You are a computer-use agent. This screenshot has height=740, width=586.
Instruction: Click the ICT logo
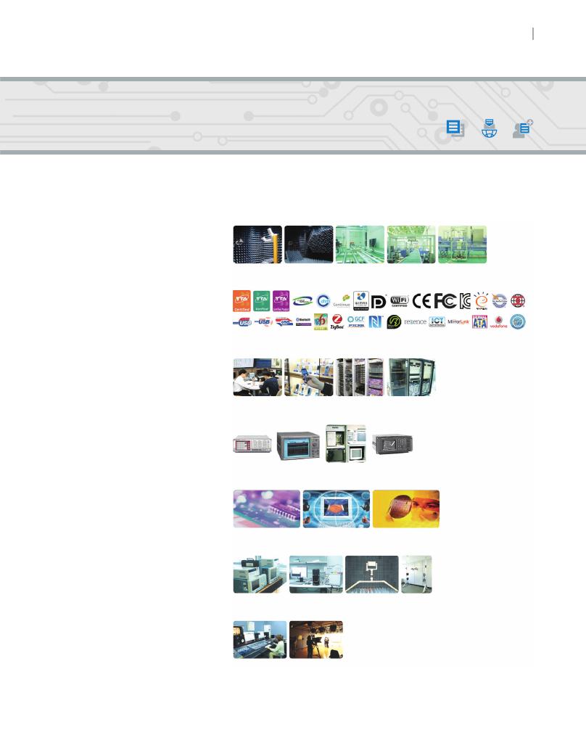437,322
